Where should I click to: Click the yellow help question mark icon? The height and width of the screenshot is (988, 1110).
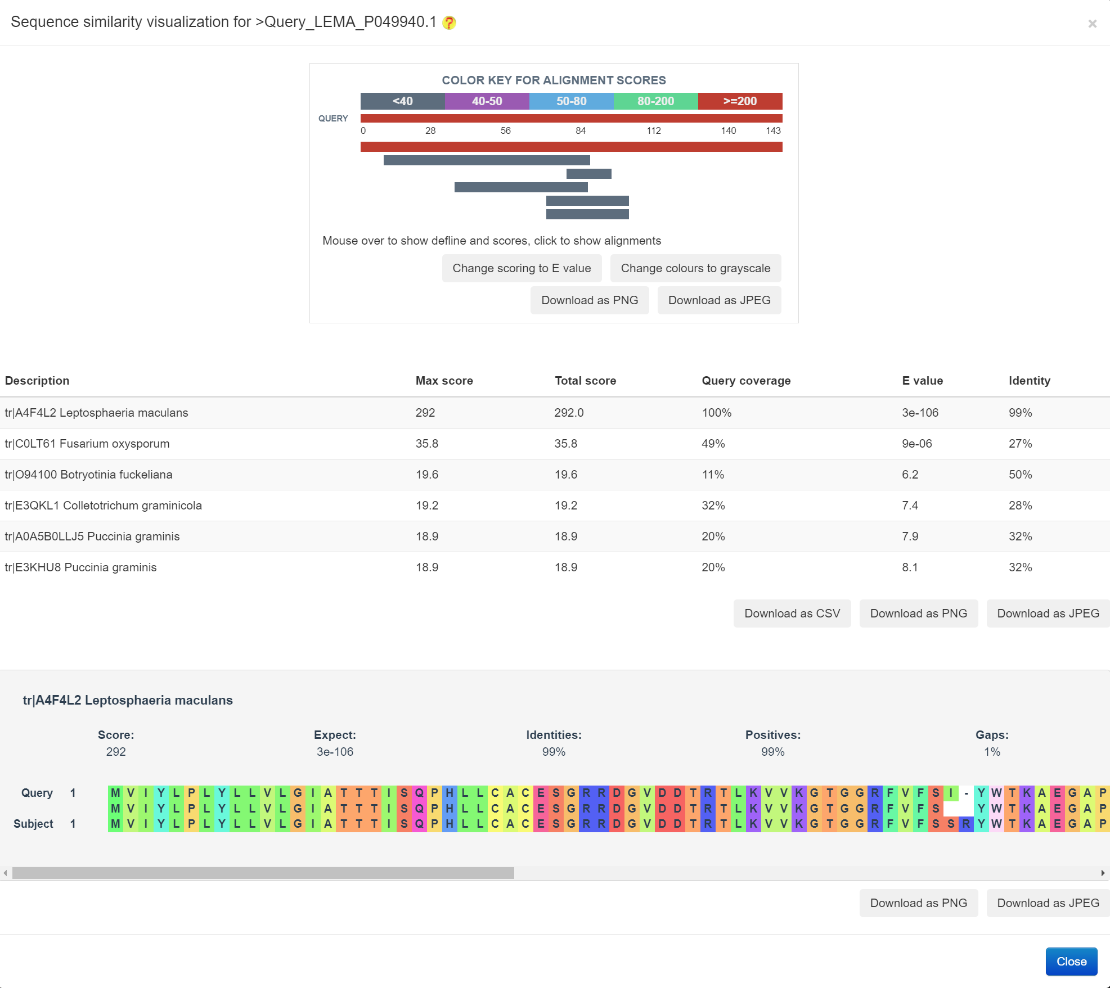[449, 22]
